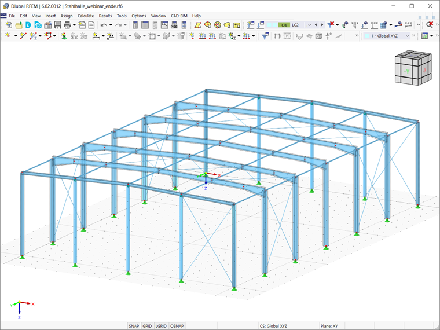
Task: Toggle SNAP in the status bar
Action: point(134,326)
